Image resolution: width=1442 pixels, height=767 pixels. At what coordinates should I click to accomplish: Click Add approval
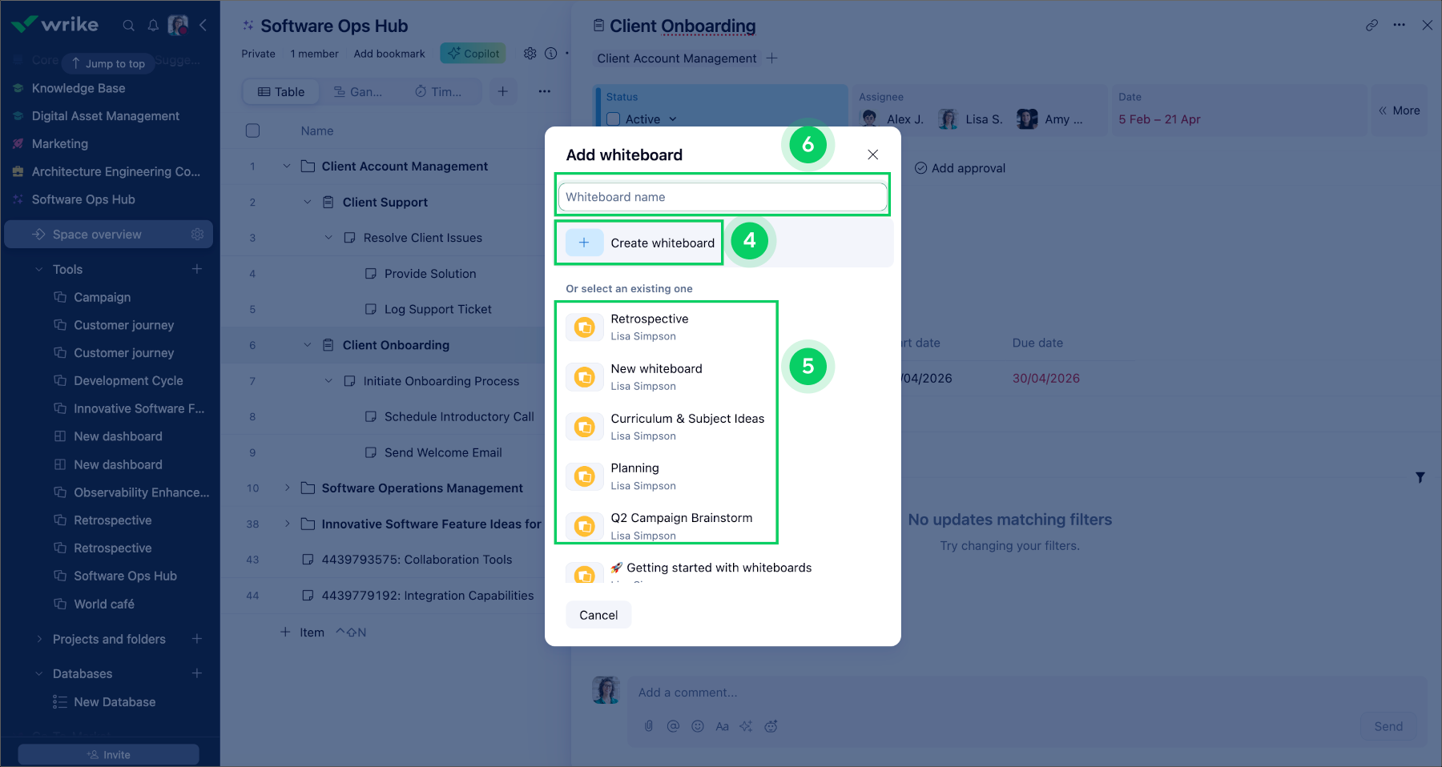coord(960,168)
